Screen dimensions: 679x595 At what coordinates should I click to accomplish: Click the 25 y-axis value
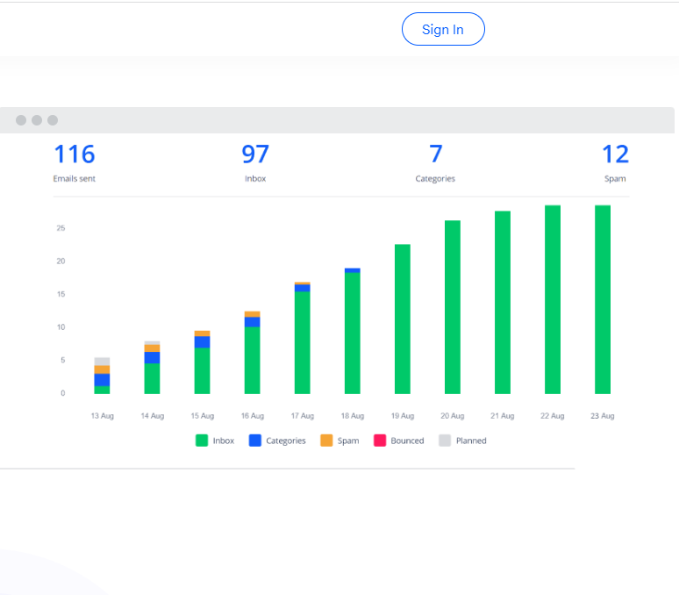61,228
